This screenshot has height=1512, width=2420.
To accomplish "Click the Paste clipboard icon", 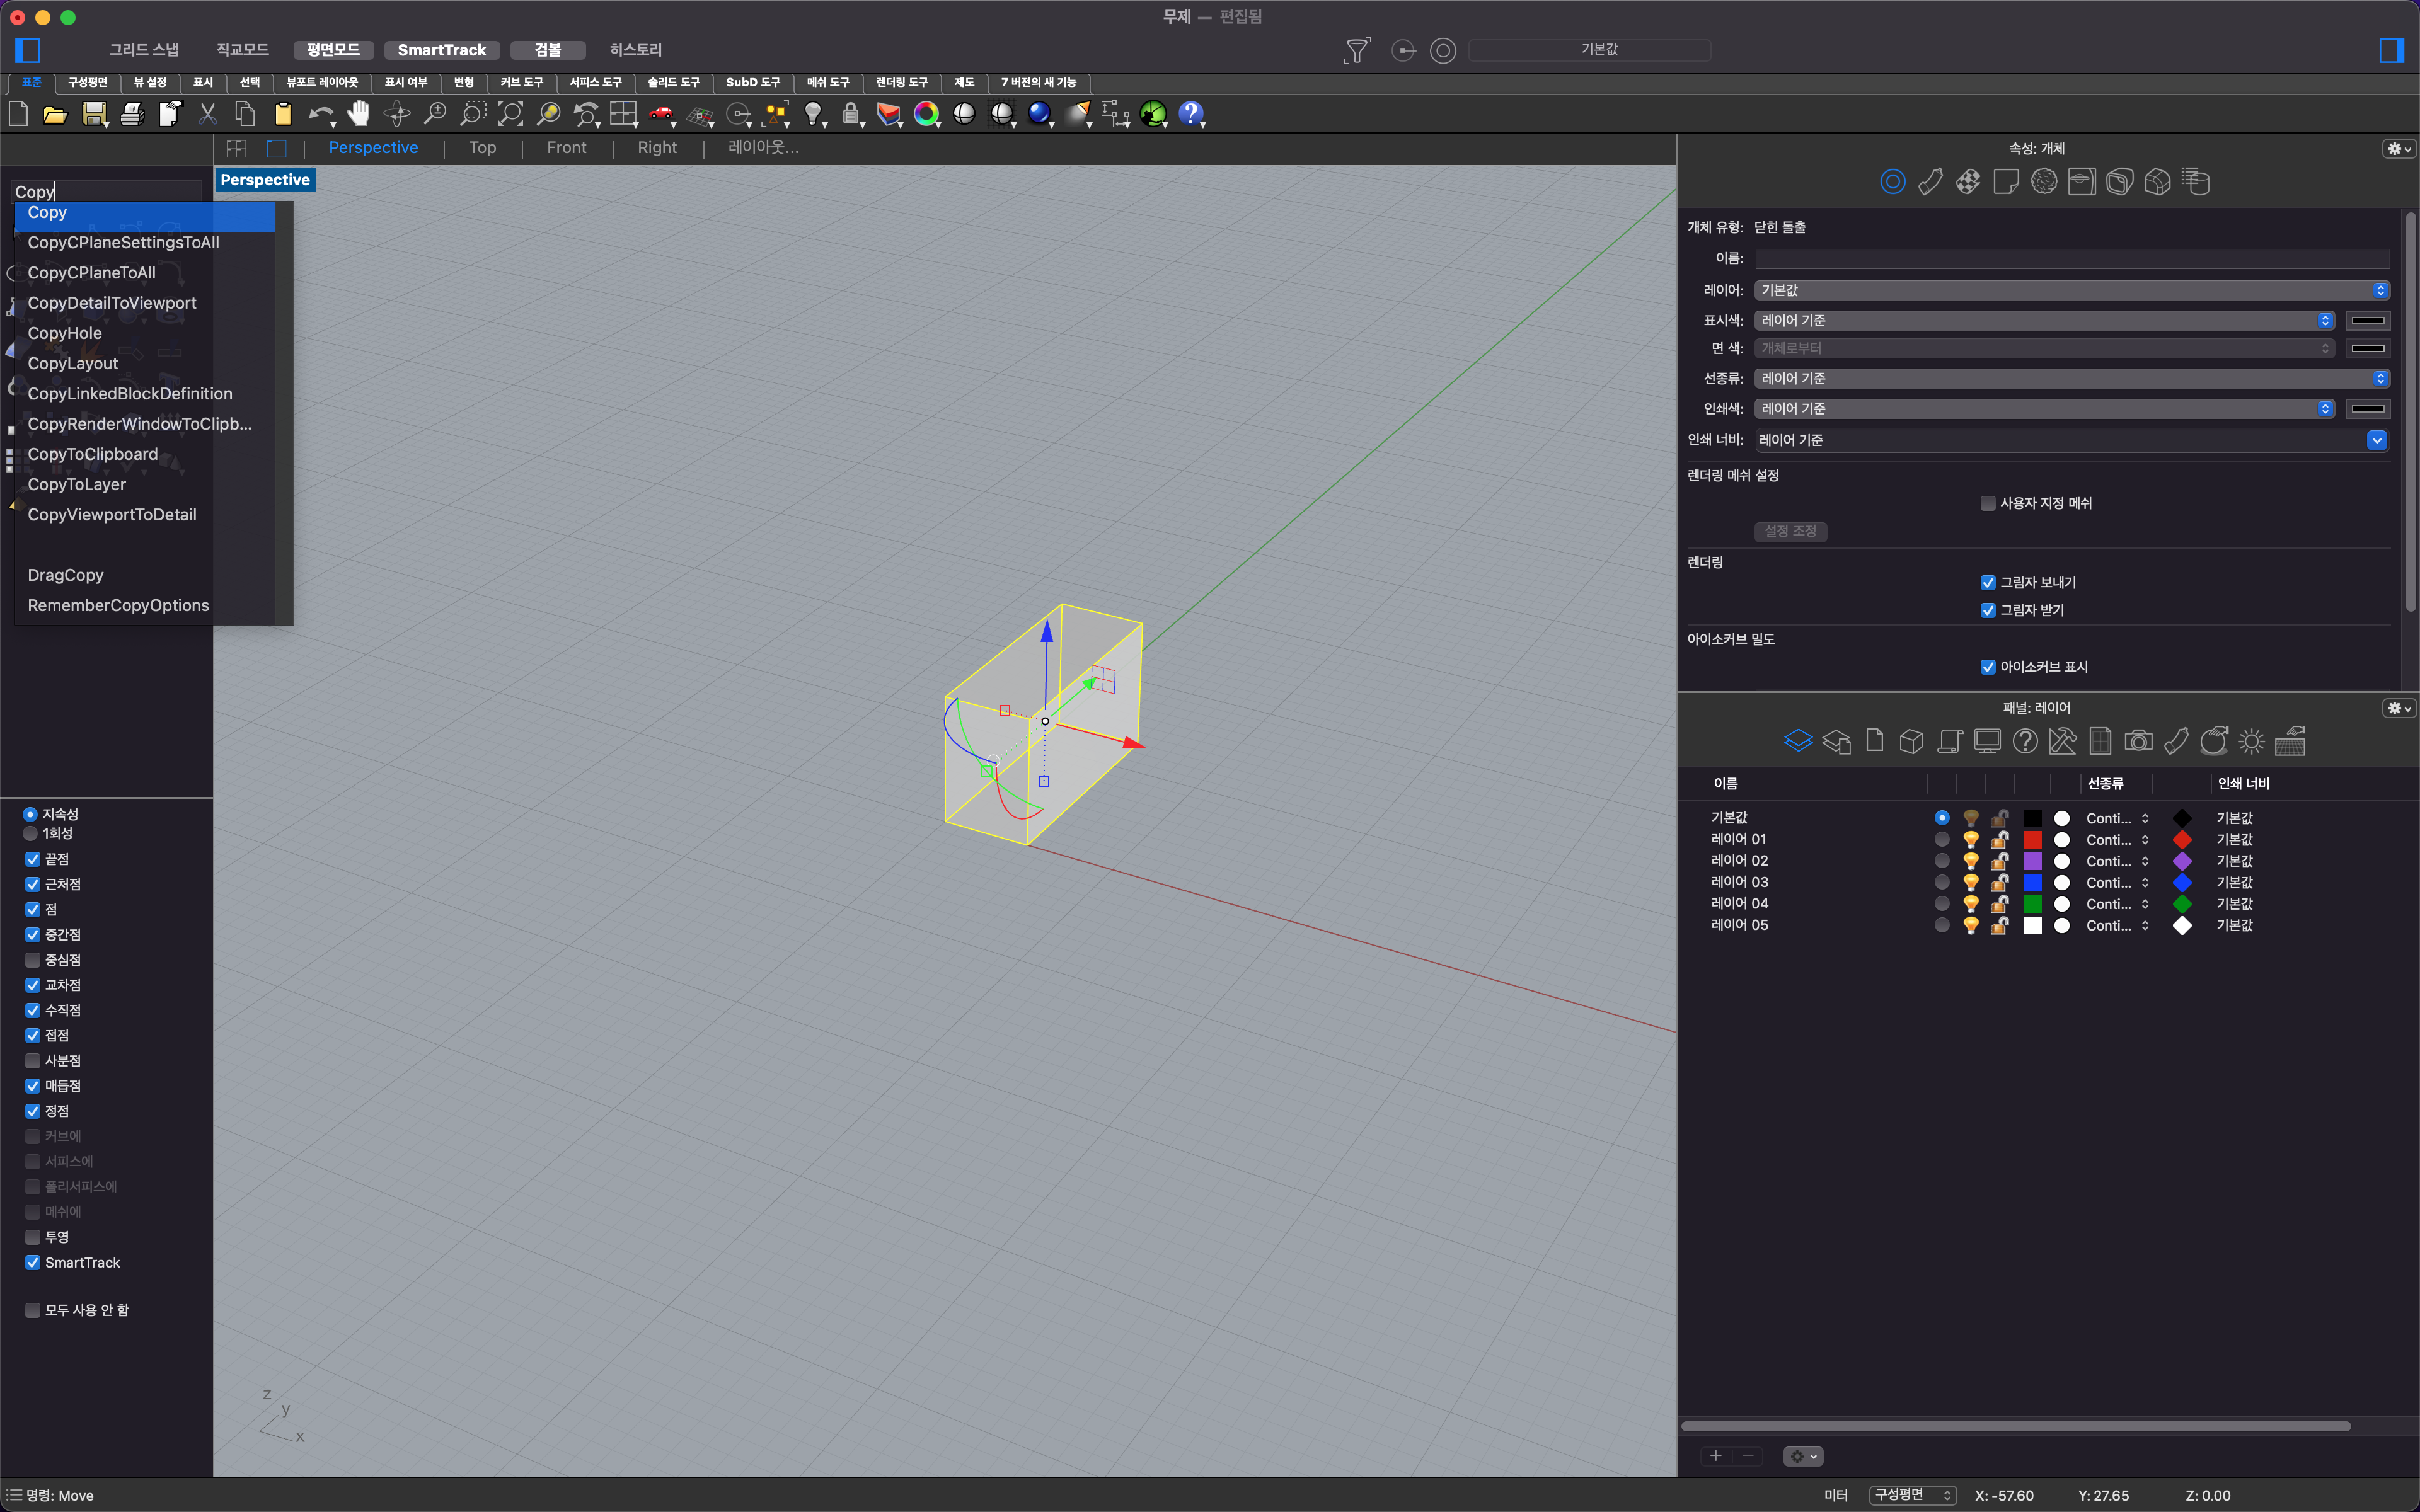I will [x=283, y=114].
